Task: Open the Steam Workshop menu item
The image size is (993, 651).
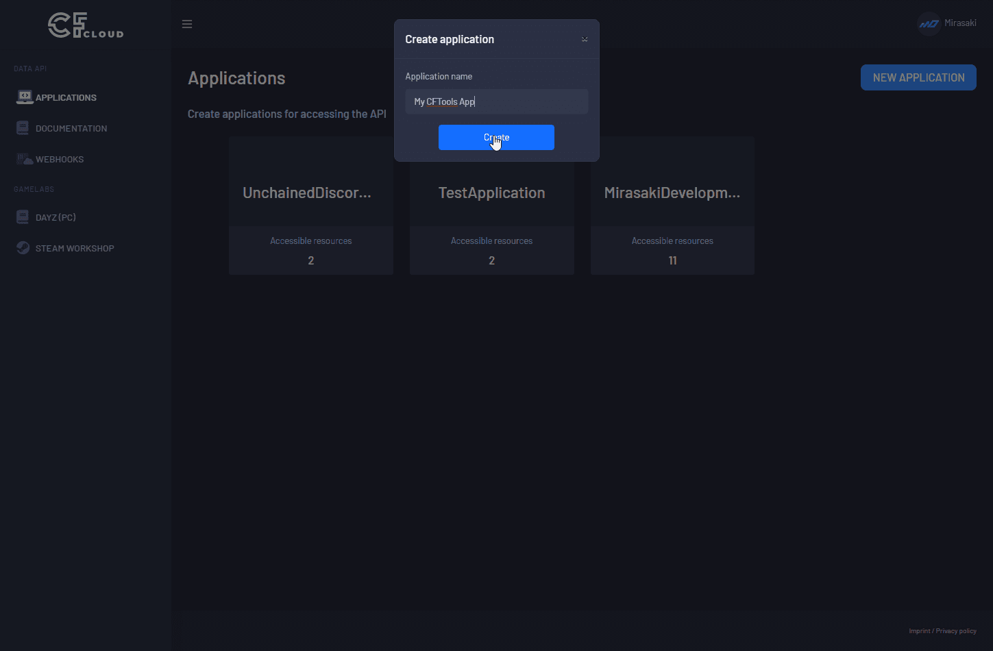Action: [75, 248]
